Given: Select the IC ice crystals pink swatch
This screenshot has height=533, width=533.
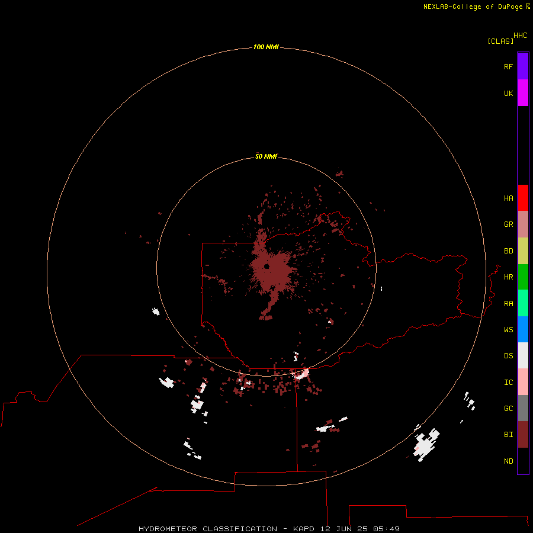Looking at the screenshot, I should point(523,382).
